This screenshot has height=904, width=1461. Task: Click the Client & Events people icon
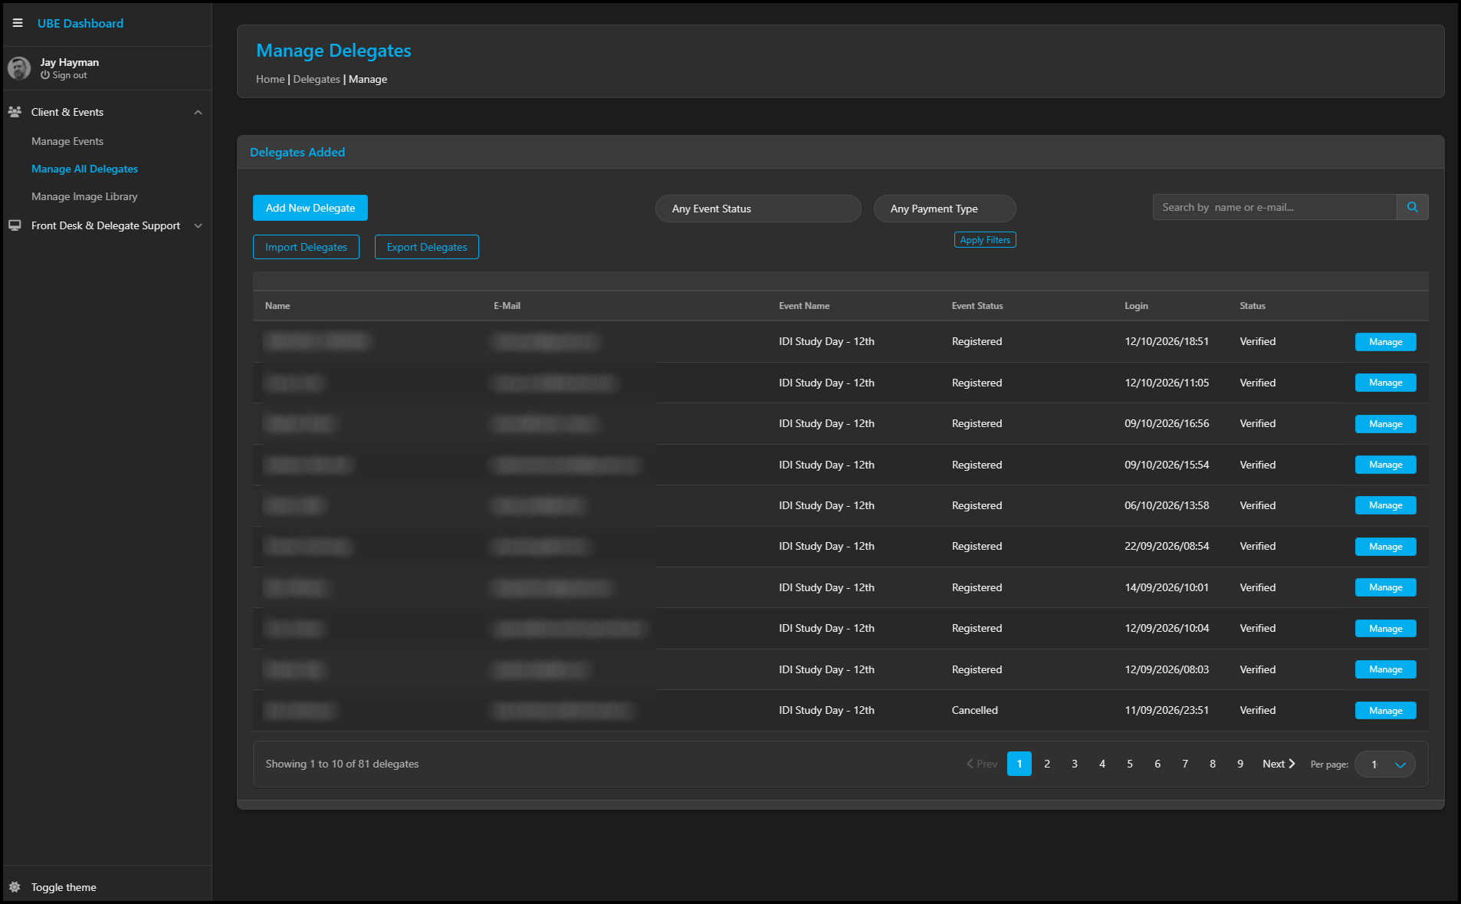coord(15,112)
